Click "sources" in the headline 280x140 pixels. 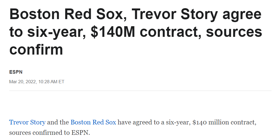[x=234, y=32]
